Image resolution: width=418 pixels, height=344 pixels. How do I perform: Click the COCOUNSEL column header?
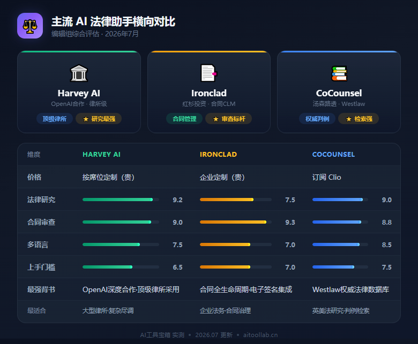point(333,154)
